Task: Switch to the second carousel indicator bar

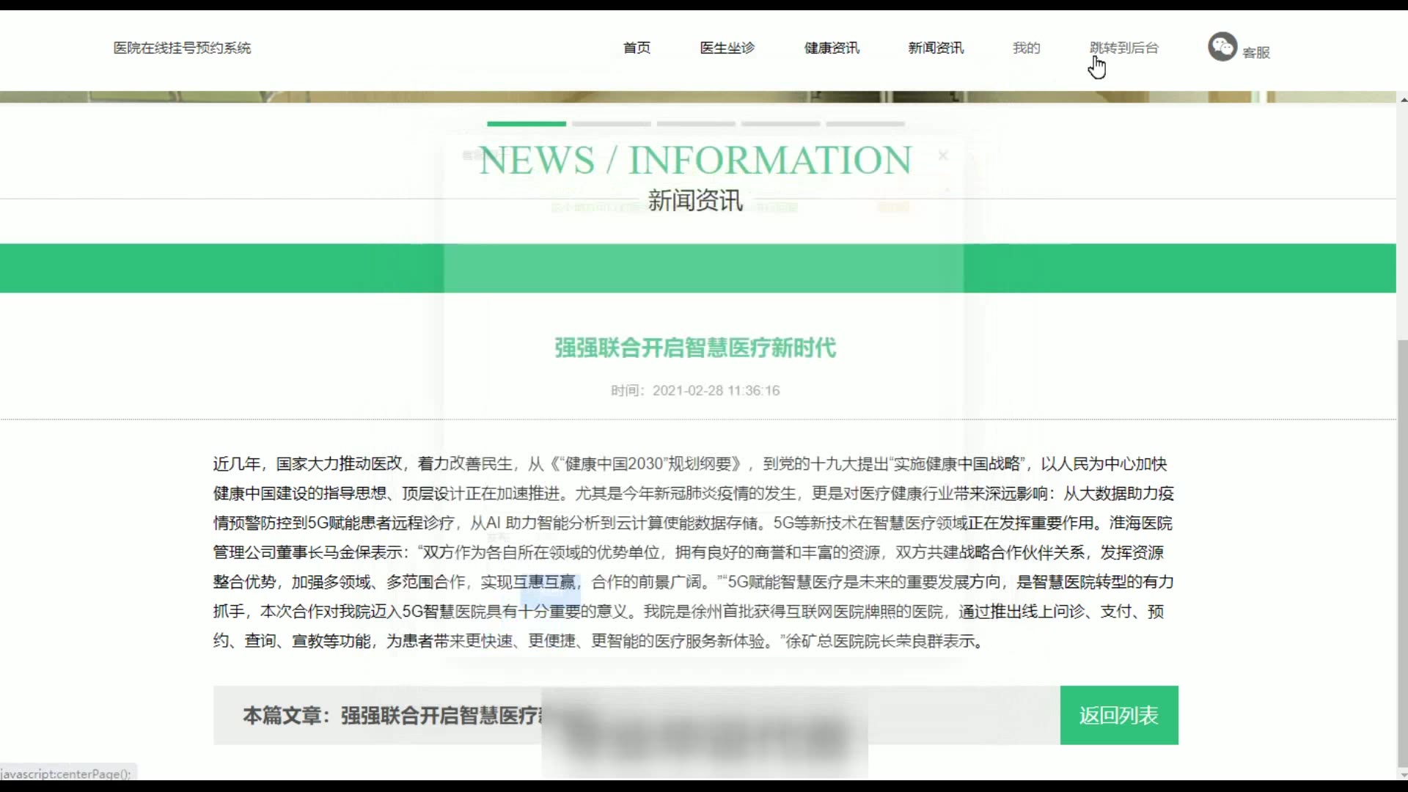Action: [611, 124]
